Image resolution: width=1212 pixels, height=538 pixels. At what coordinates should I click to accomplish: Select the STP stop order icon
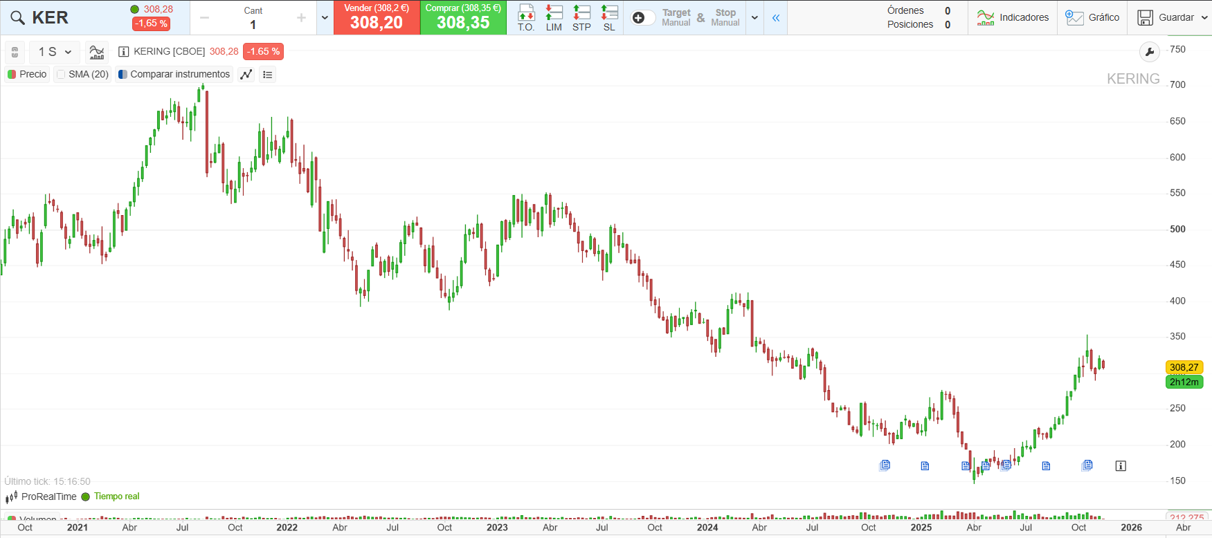click(581, 17)
